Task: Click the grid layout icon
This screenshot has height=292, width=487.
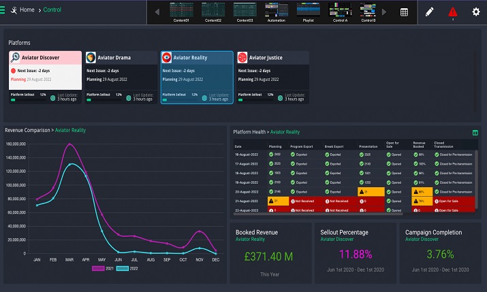Action: (x=404, y=12)
